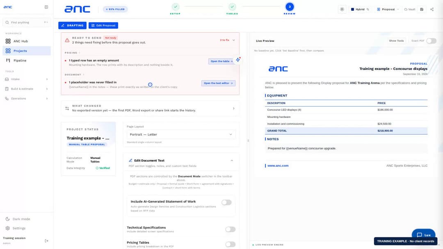The width and height of the screenshot is (443, 249).
Task: Click the warning triangle icon in Ready to Send
Action: coord(67,40)
